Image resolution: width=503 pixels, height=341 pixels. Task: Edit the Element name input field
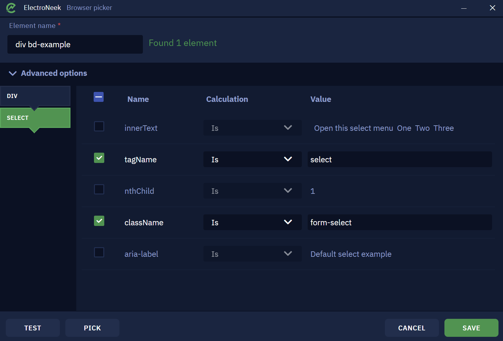click(x=75, y=44)
